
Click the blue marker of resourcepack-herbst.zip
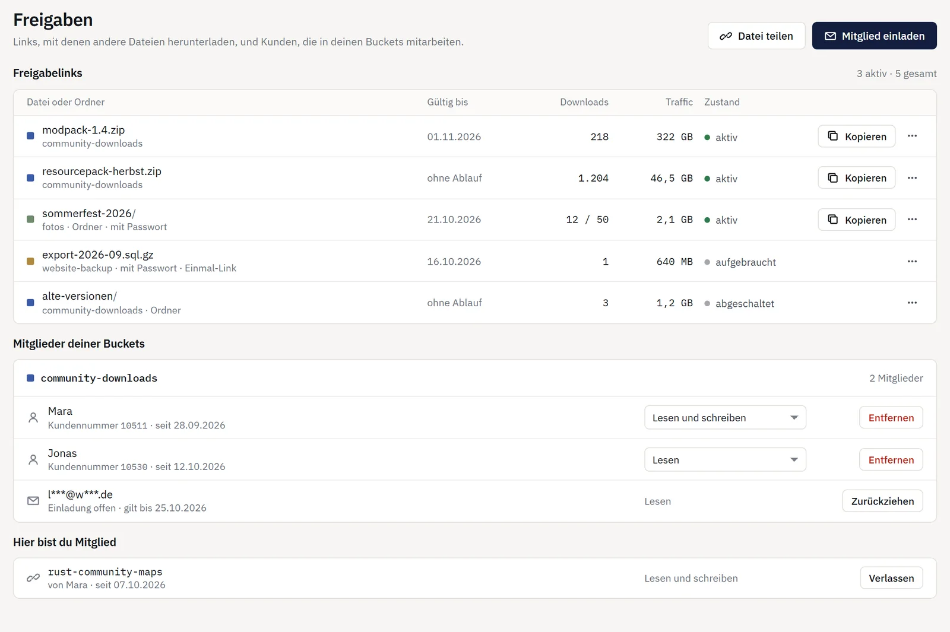point(30,177)
